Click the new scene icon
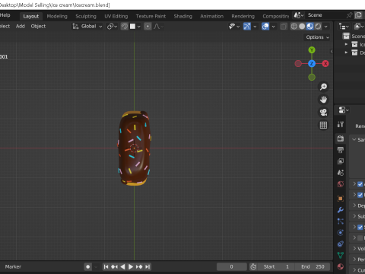This screenshot has width=365, height=274. pos(358,15)
